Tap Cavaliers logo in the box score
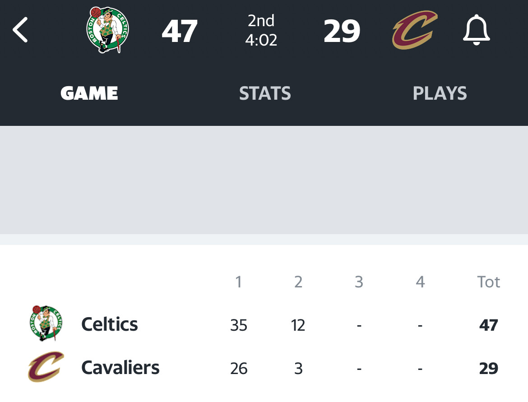The image size is (528, 402). point(46,367)
